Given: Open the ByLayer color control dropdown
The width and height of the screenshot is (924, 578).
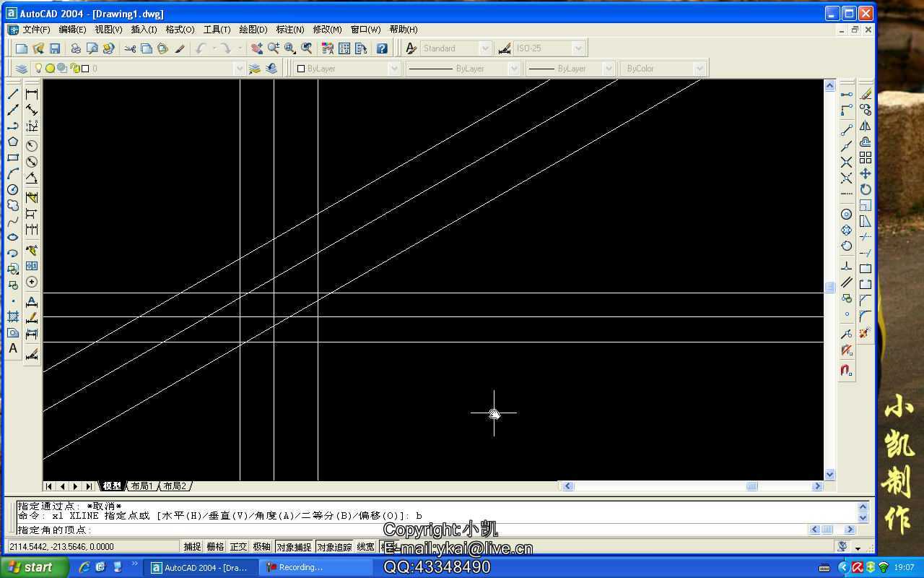Looking at the screenshot, I should 394,69.
